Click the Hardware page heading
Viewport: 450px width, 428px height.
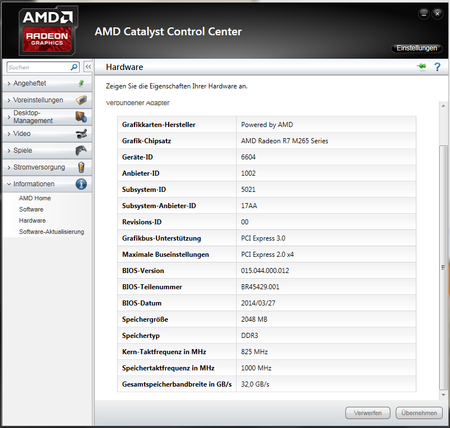(x=124, y=67)
